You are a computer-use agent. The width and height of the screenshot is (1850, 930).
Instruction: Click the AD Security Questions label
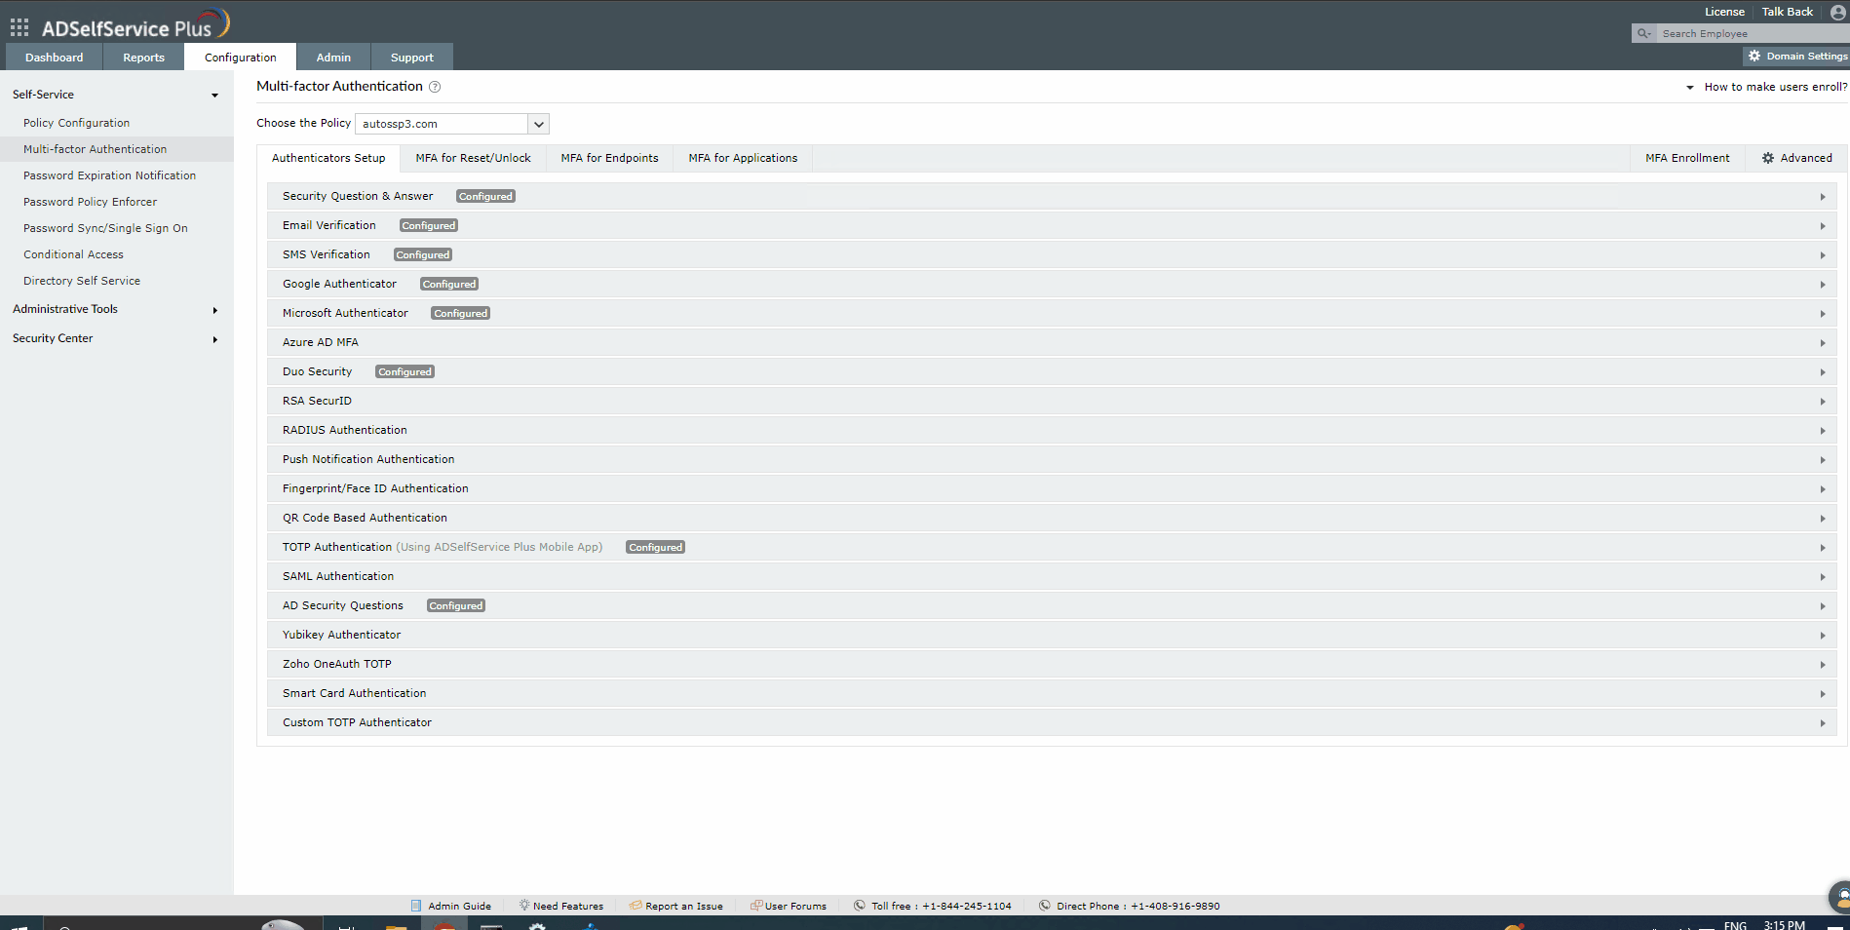point(343,605)
